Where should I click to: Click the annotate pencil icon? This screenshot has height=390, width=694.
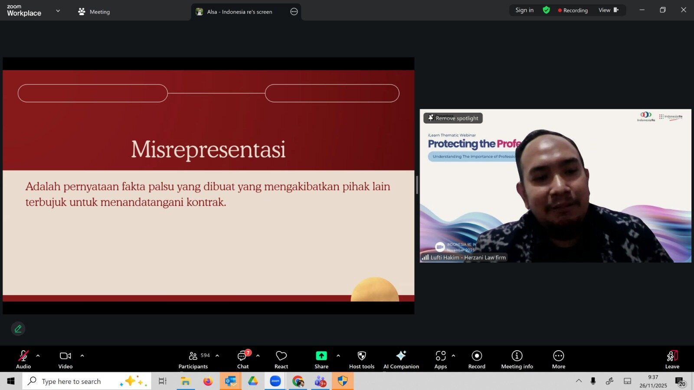coord(18,329)
